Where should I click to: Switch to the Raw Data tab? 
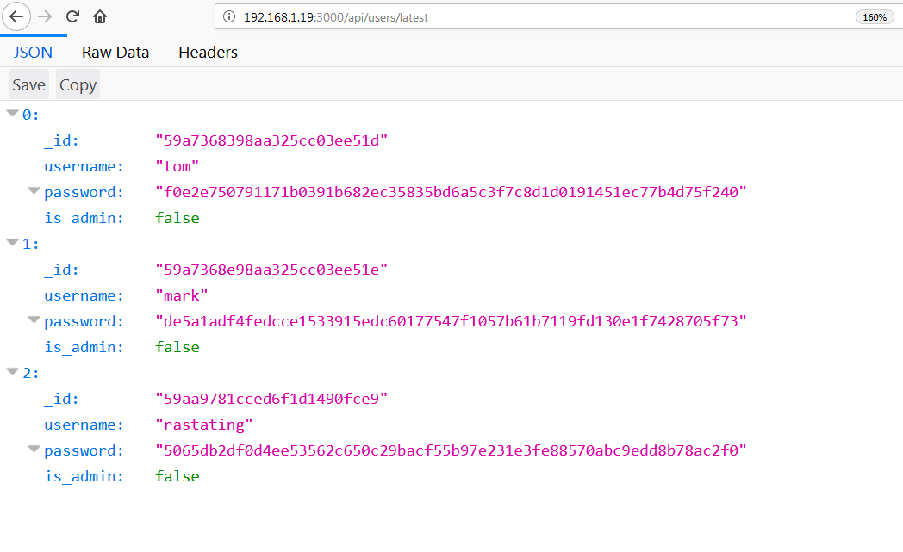pos(115,53)
